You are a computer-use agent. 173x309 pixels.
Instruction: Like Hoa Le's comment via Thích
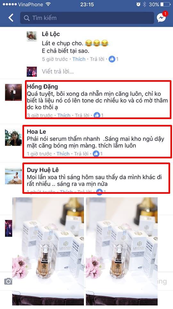[x=63, y=154]
